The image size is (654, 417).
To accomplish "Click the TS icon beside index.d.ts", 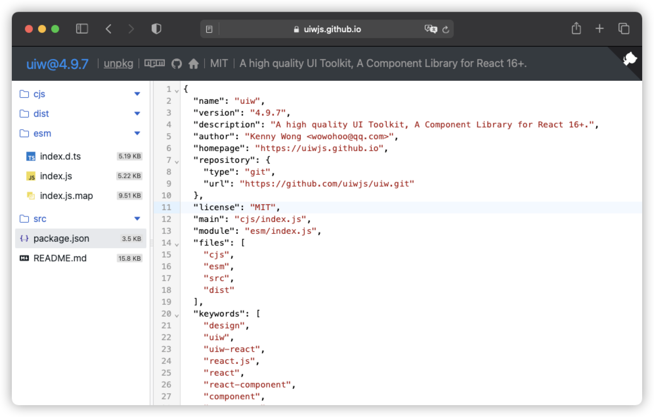I will pyautogui.click(x=31, y=157).
